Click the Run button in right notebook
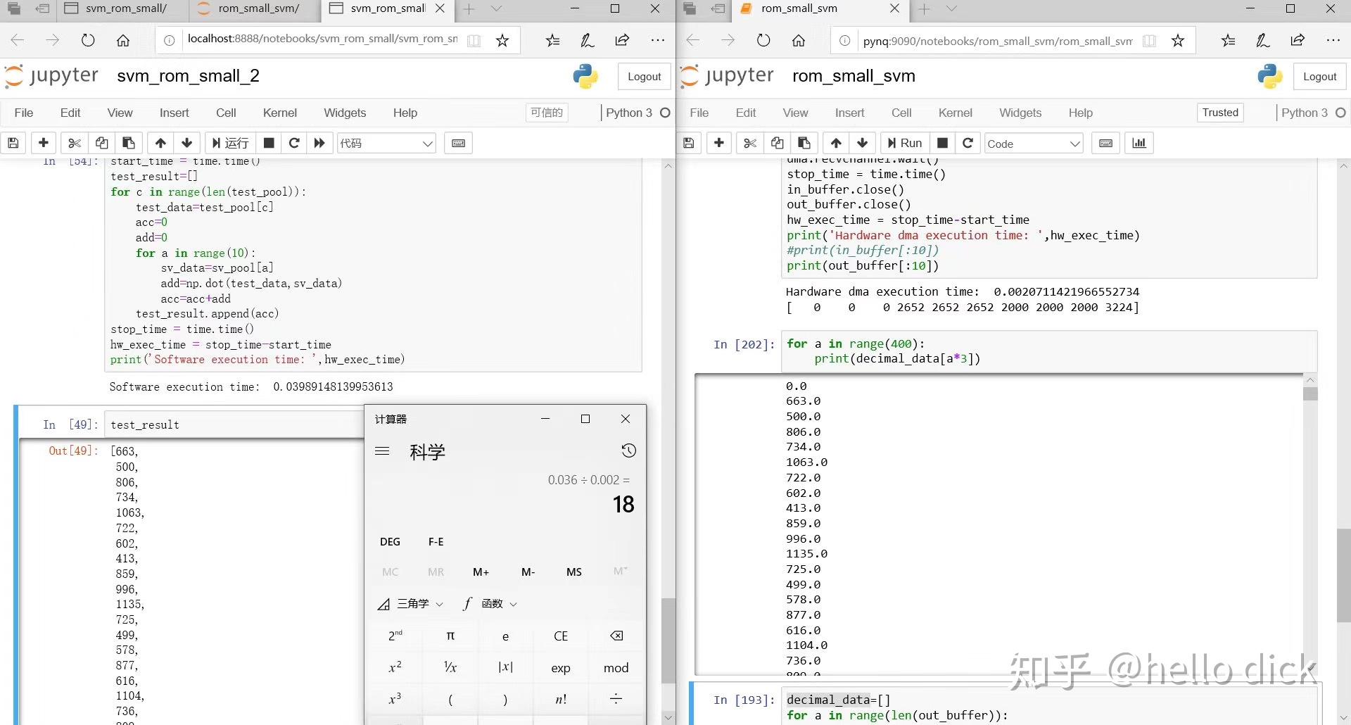 coord(905,144)
